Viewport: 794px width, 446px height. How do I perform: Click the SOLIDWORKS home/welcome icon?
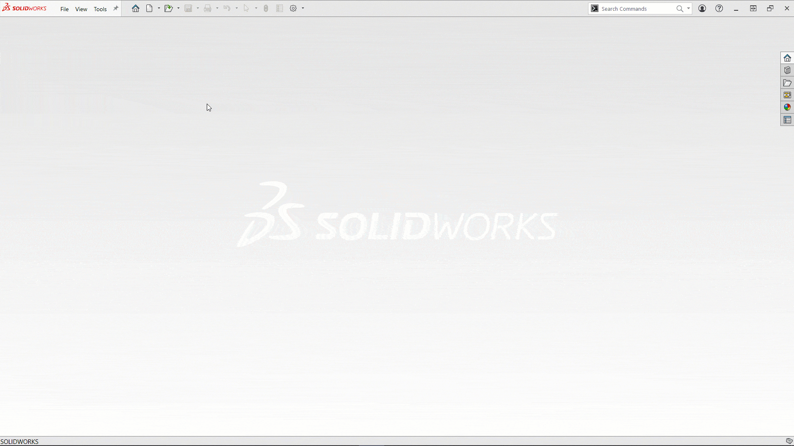pos(135,8)
